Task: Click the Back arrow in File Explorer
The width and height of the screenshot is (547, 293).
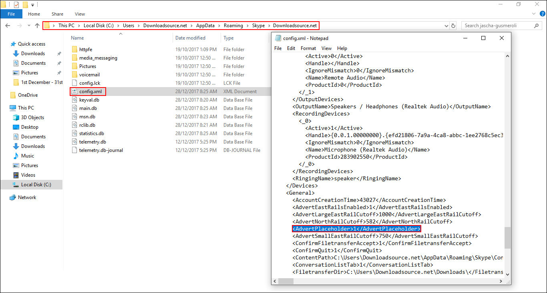Action: pos(8,26)
